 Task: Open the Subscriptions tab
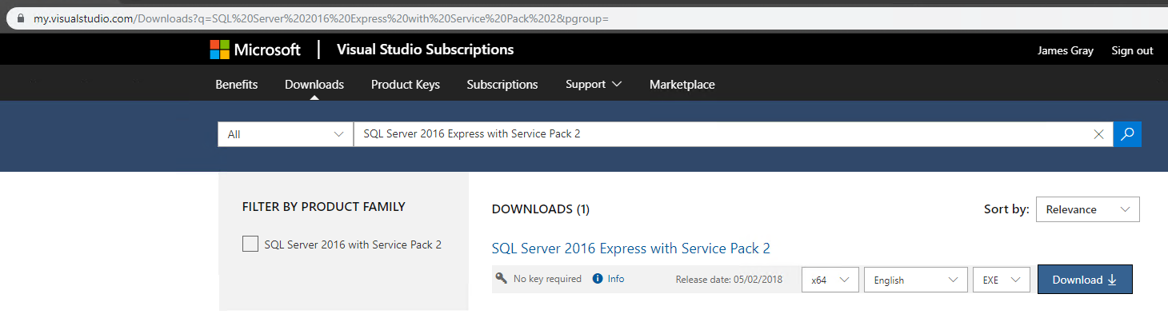tap(502, 84)
